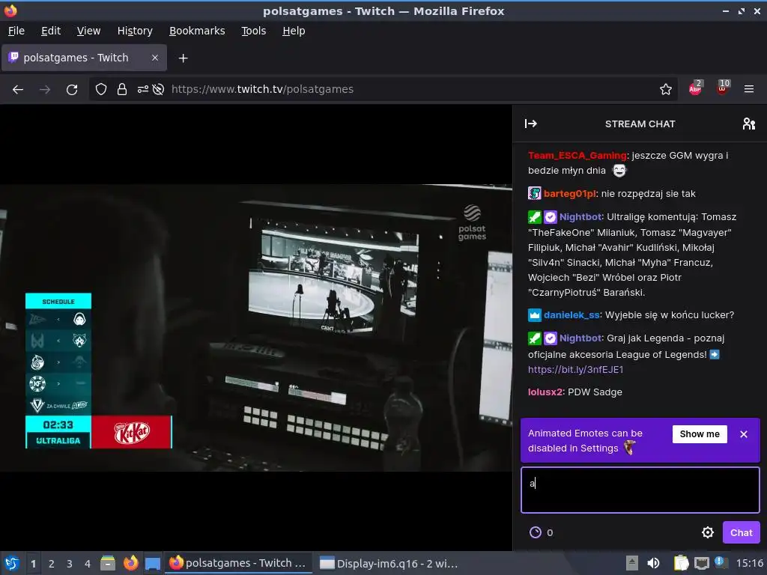The width and height of the screenshot is (767, 575).
Task: Click verified badge on second Nightbot message
Action: tap(551, 338)
